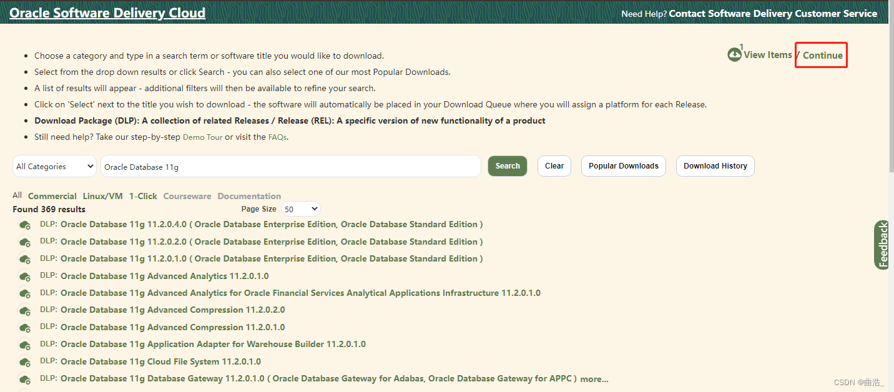Screen dimensions: 894x392
Task: Open the FAQs link
Action: click(278, 137)
